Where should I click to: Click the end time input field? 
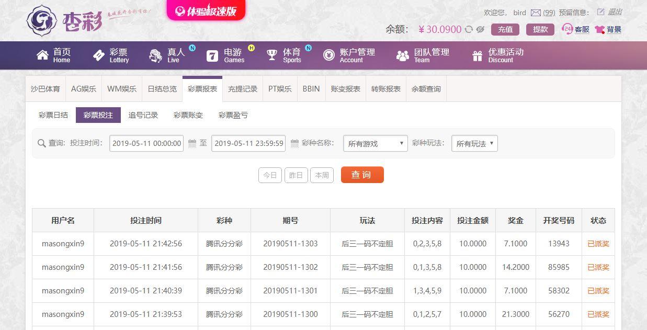coord(248,143)
